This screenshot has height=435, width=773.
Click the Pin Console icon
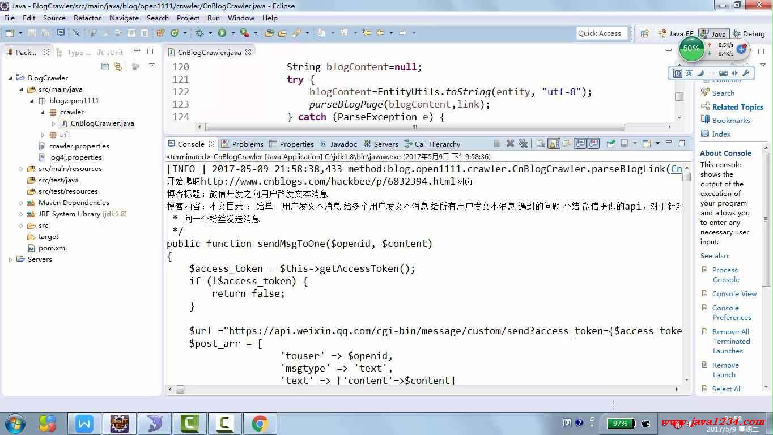tap(610, 144)
